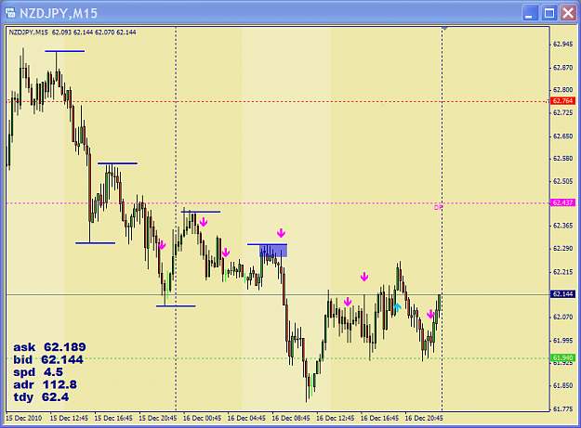Select the magenta arrow nearest the latest candle
581x428 pixels.
[430, 315]
